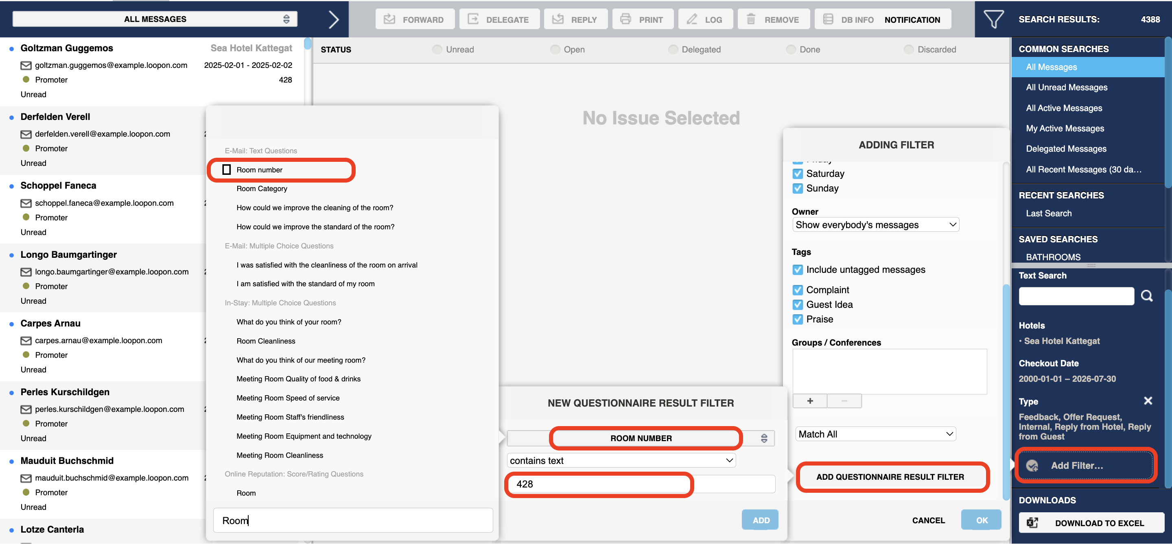The width and height of the screenshot is (1172, 544).
Task: Click the question search field containing 'Room'
Action: (x=352, y=520)
